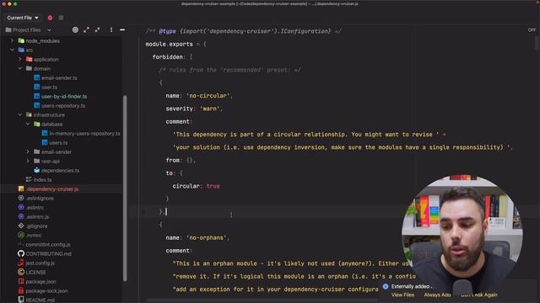
Task: Open user-by-id-finder.ts file
Action: [64, 97]
